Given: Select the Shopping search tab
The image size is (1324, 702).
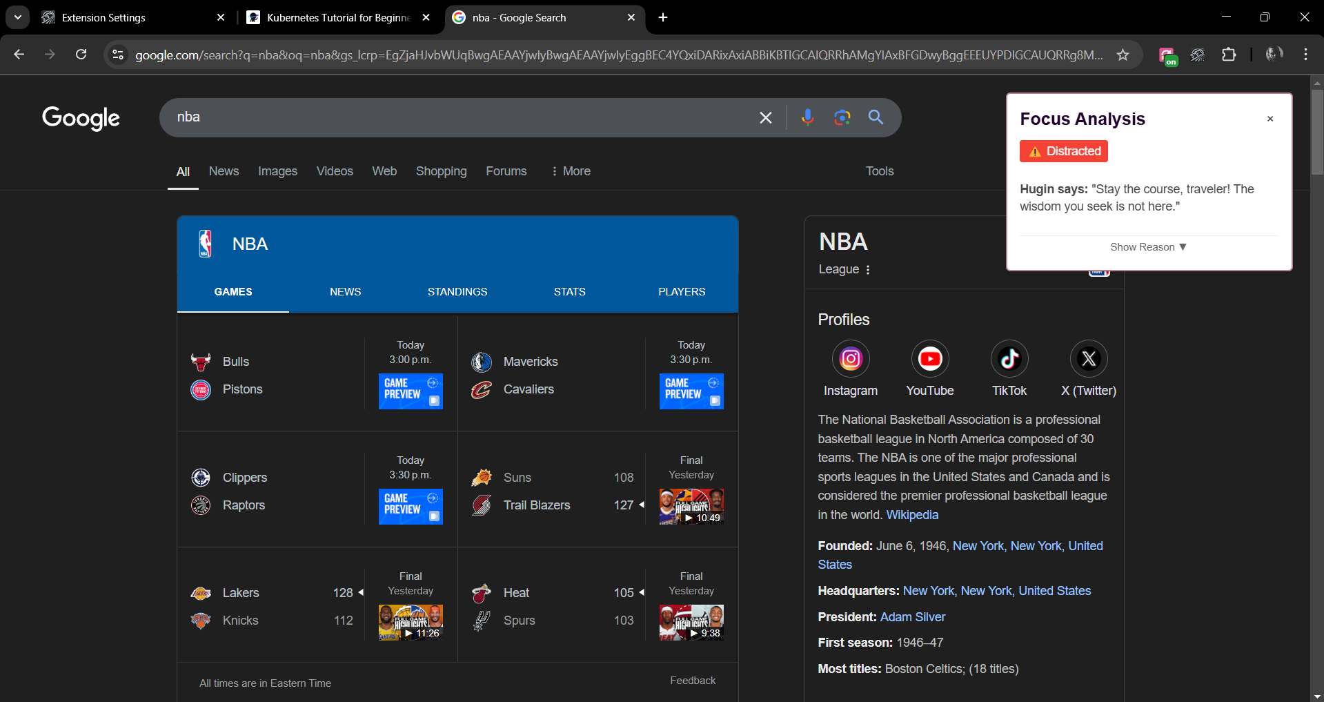Looking at the screenshot, I should [441, 171].
